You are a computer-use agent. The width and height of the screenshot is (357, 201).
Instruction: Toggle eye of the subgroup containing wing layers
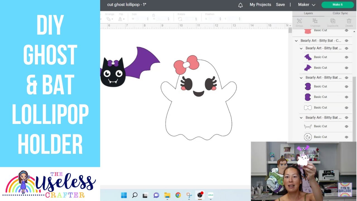pos(346,48)
